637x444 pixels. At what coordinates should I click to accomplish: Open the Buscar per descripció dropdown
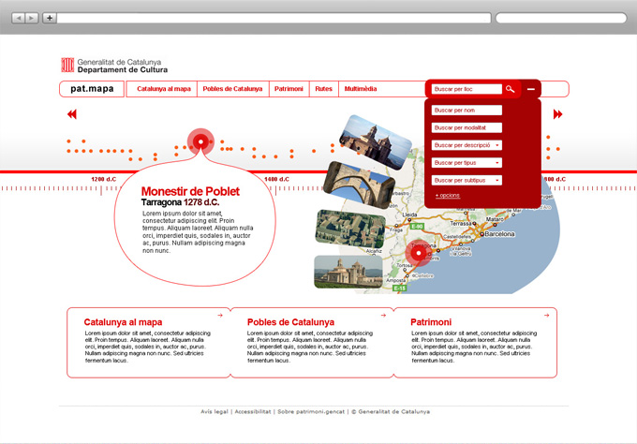[x=467, y=145]
